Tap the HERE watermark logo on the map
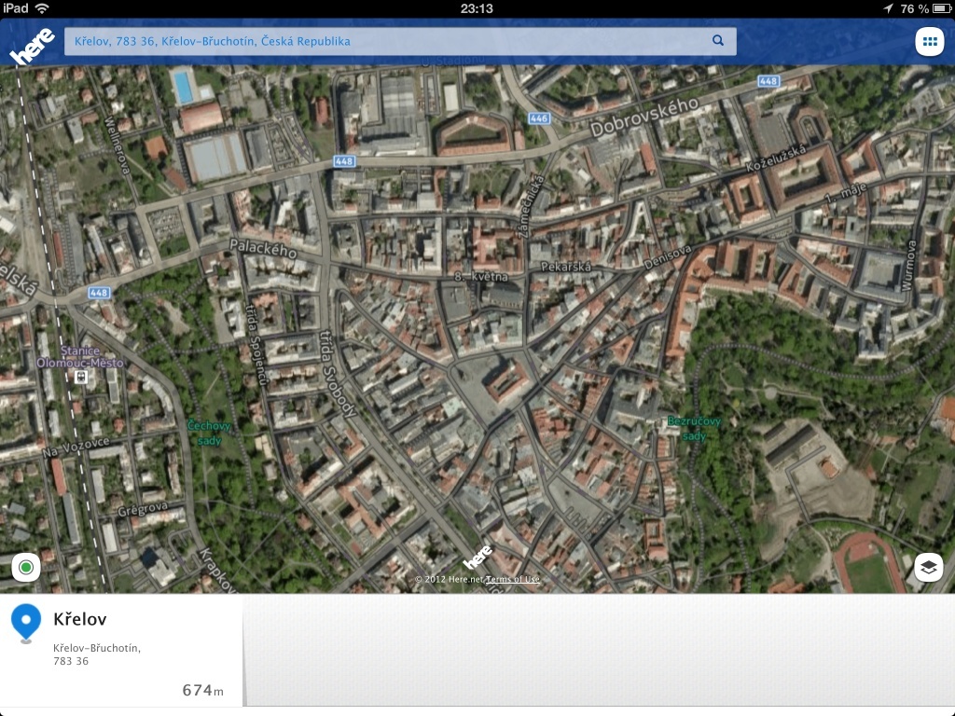Screen dimensions: 955x716 pyautogui.click(x=477, y=558)
